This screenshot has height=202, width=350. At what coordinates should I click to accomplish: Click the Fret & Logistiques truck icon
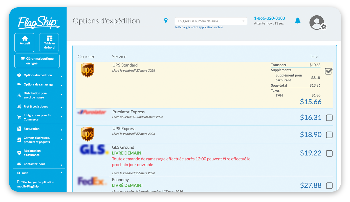pos(19,107)
